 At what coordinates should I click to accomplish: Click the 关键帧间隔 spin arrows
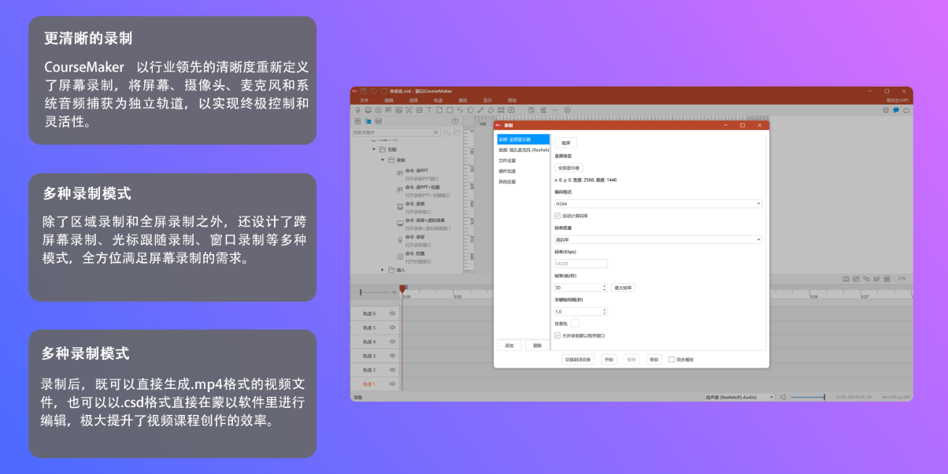point(604,312)
